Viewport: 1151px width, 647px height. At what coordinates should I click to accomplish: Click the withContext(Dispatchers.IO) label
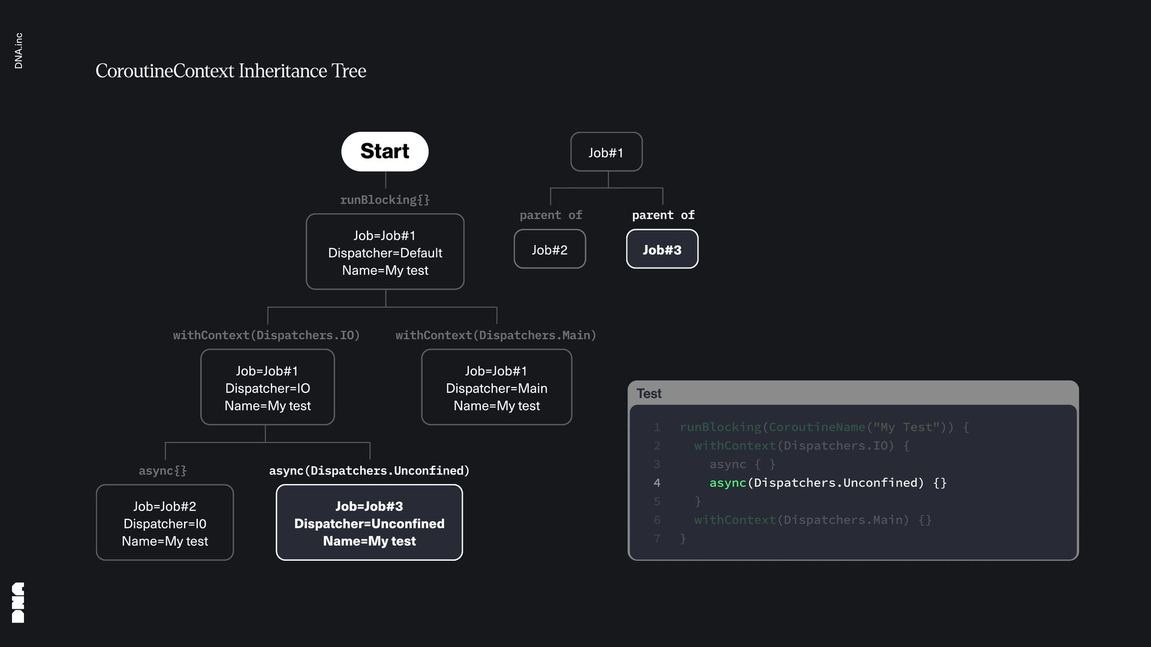click(266, 335)
